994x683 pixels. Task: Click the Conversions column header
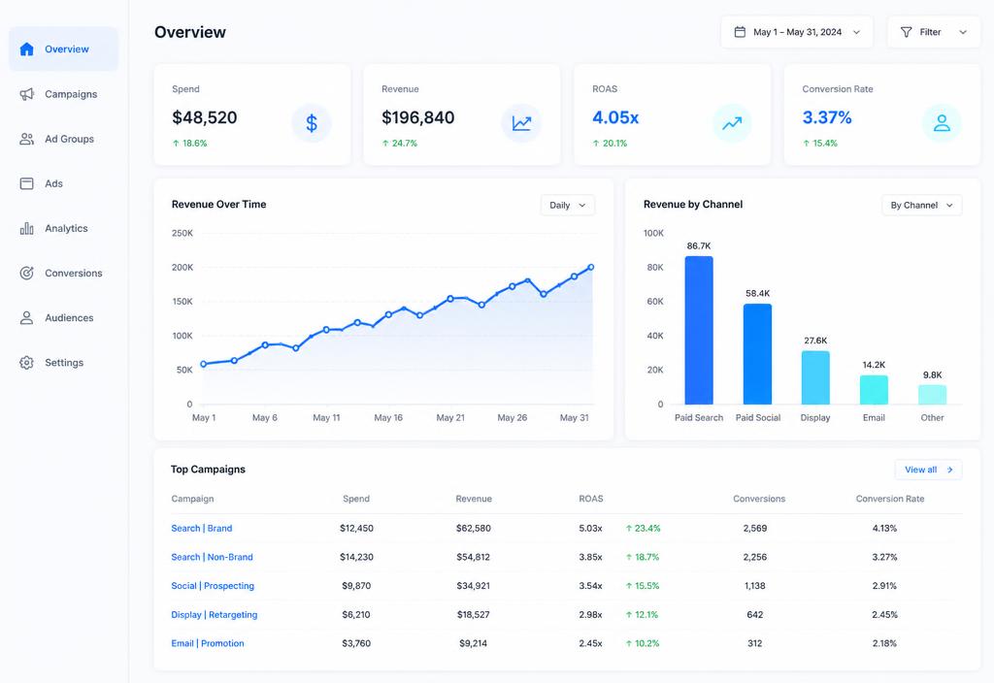(759, 499)
